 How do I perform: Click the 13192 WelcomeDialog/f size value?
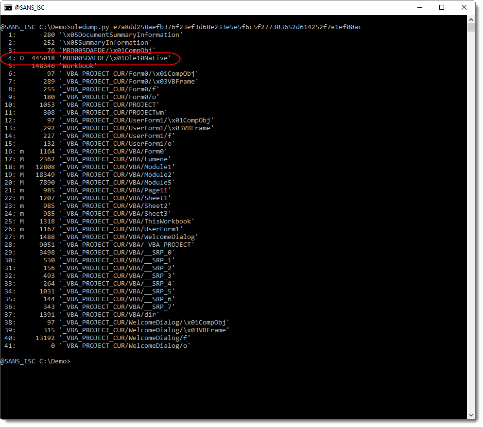point(45,338)
